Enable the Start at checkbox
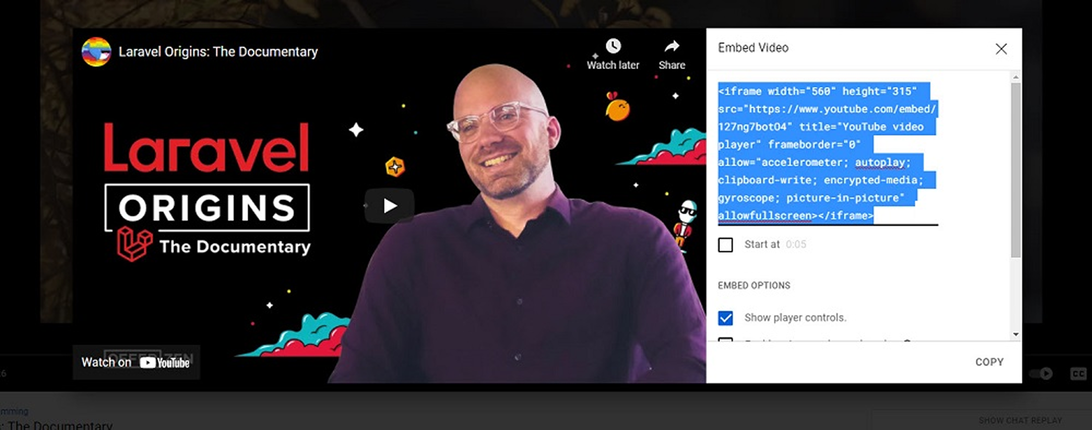Screen dimensions: 1092x430 725,244
